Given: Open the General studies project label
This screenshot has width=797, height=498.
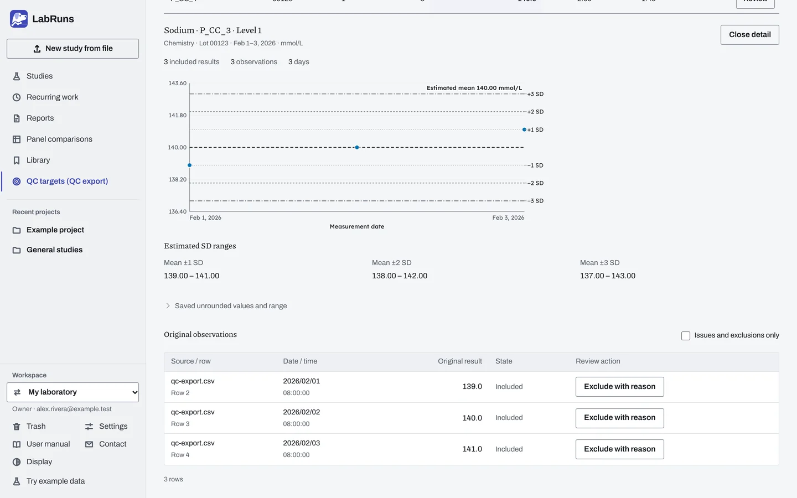Looking at the screenshot, I should point(55,250).
